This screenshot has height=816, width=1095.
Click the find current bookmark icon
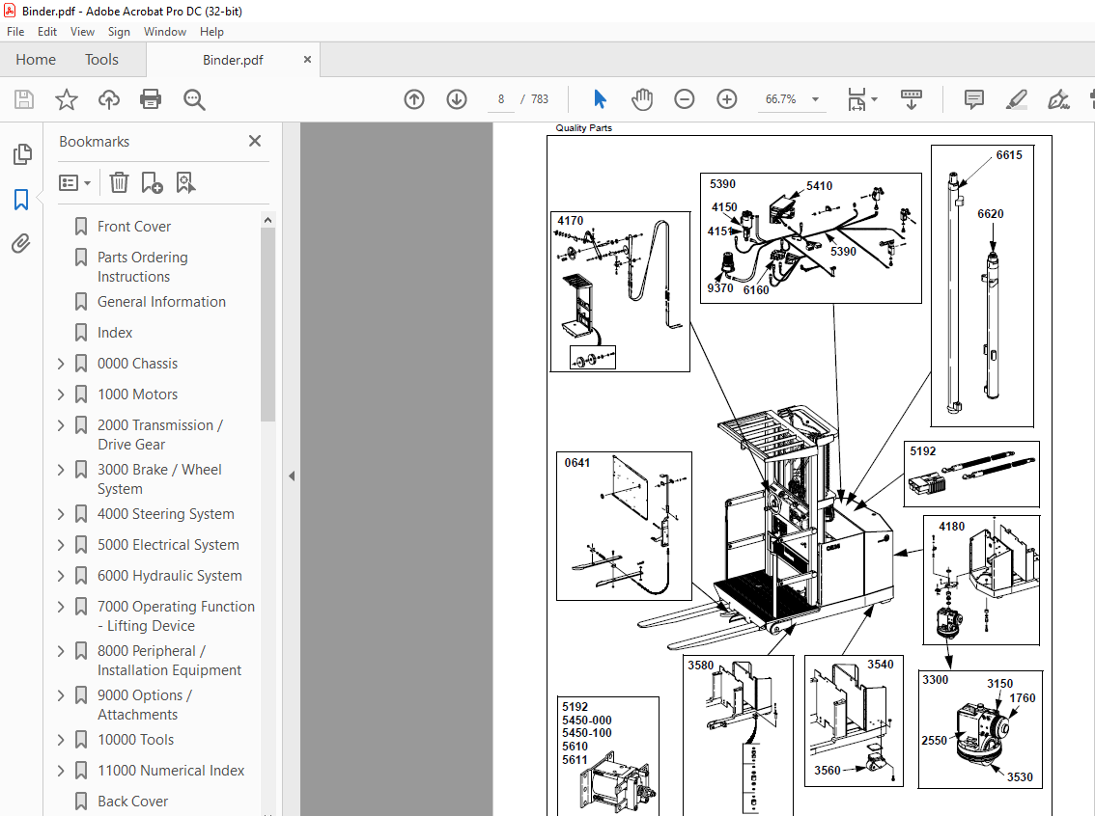(185, 182)
